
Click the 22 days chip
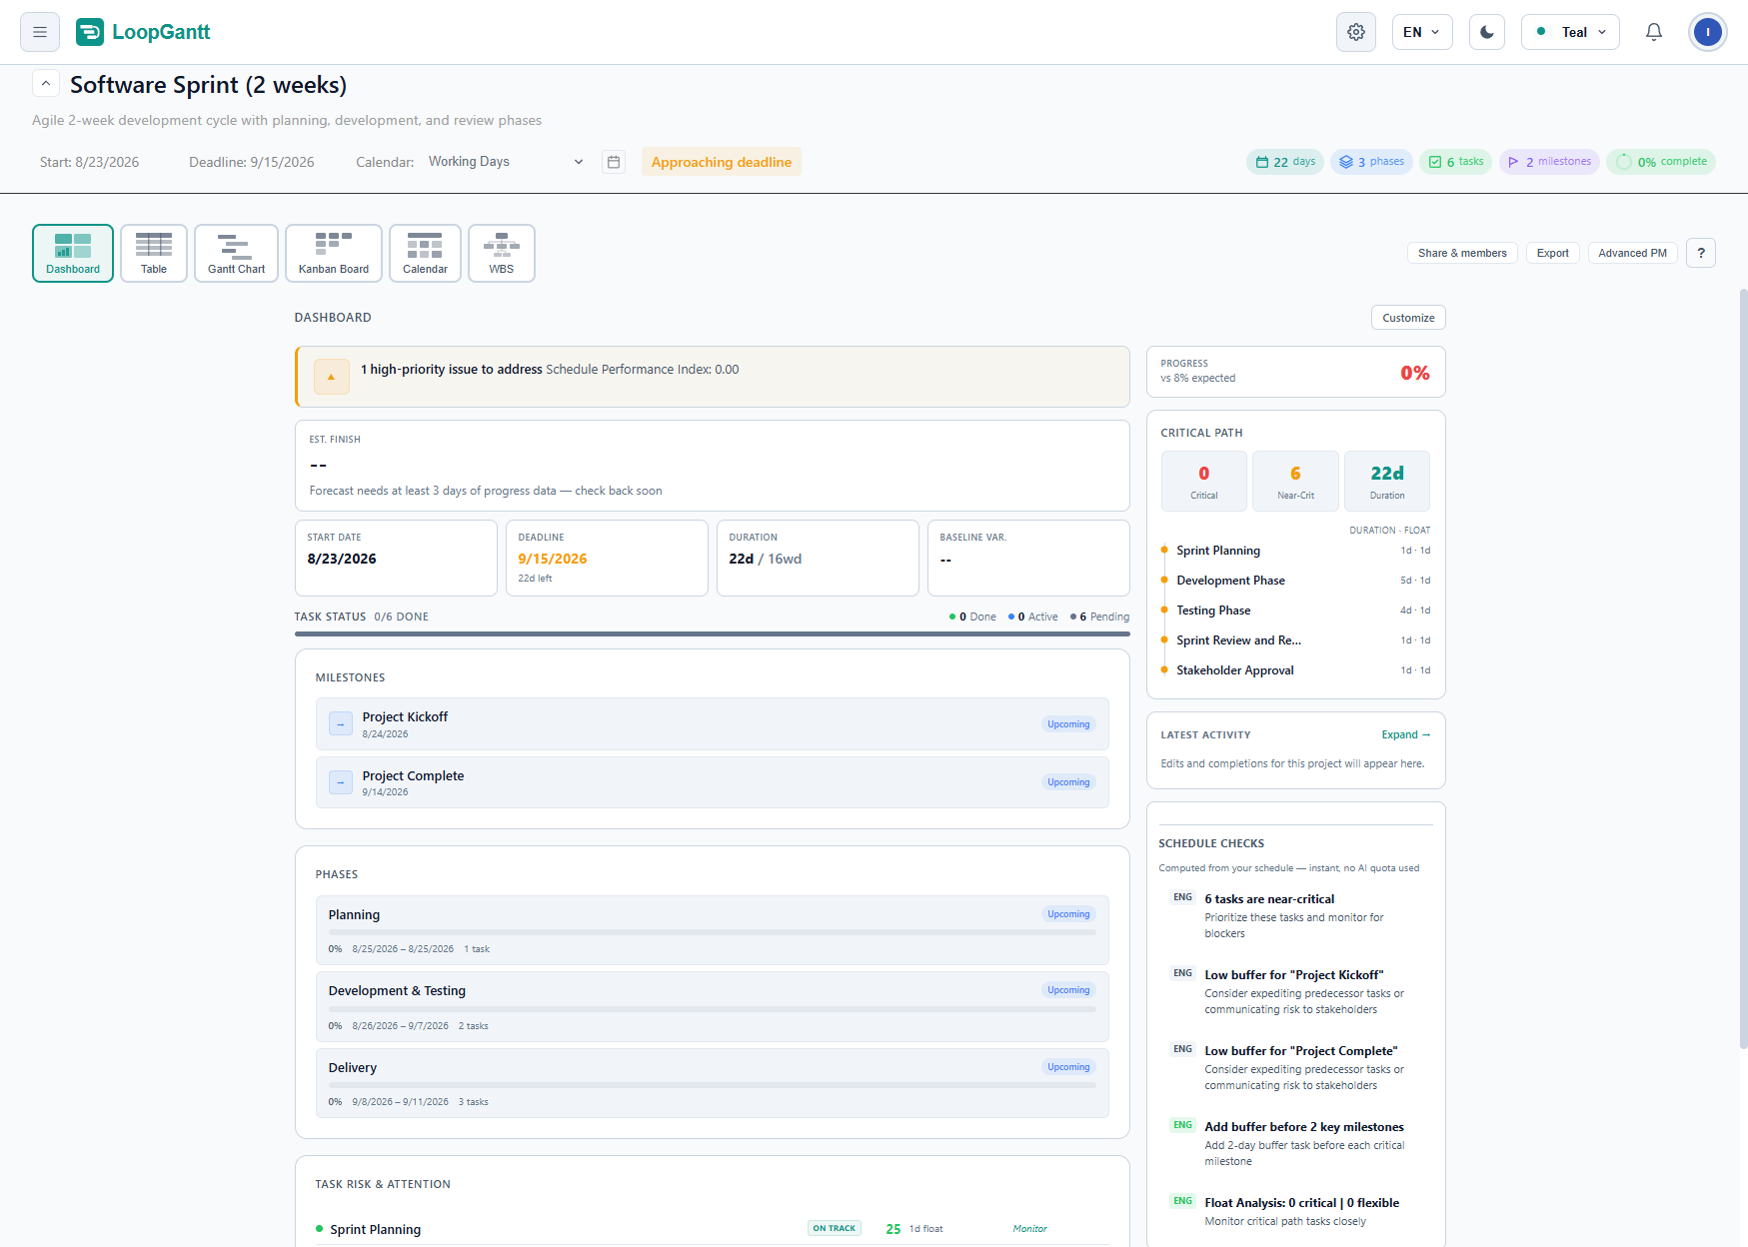click(x=1285, y=162)
